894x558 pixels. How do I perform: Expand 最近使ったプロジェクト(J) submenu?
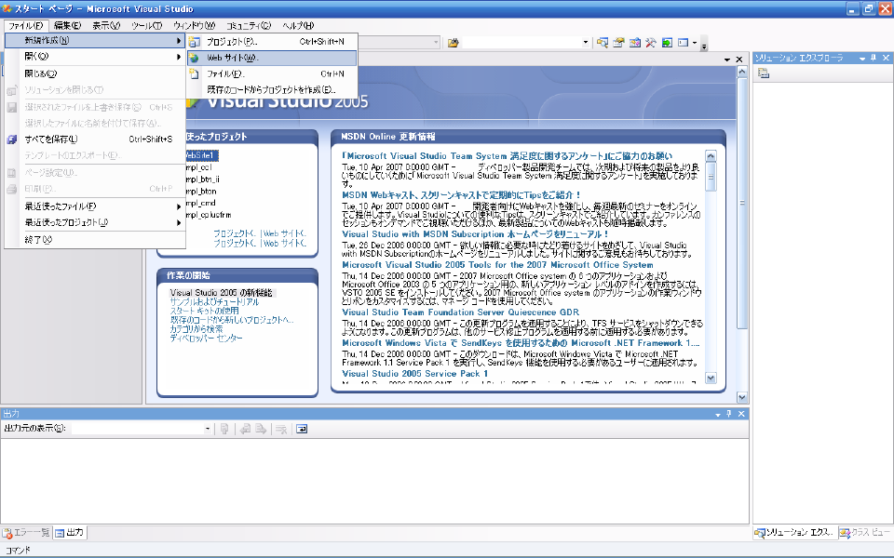(x=95, y=222)
